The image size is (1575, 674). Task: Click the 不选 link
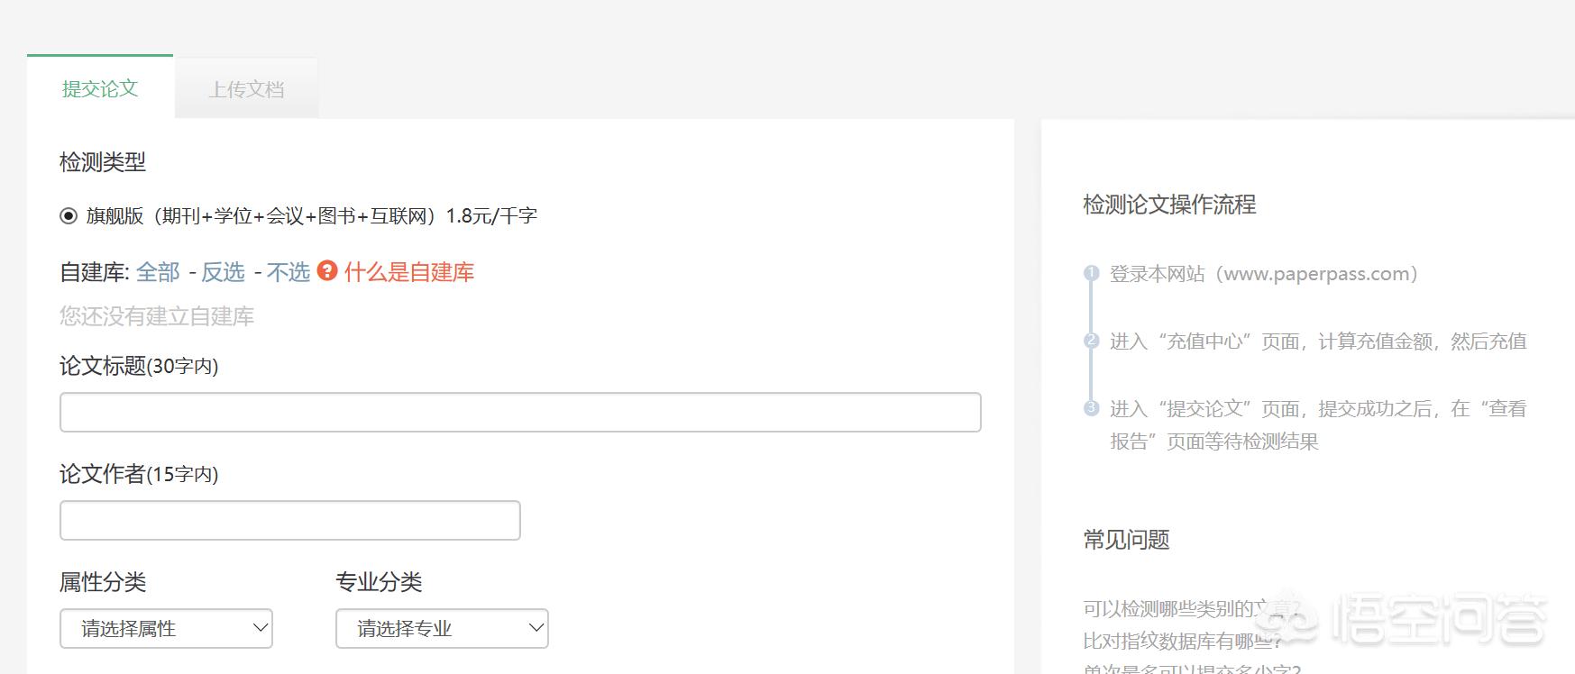[288, 272]
